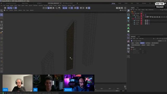167x94 pixels.
Task: Click the render to picture viewer icon
Action: pos(120,8)
